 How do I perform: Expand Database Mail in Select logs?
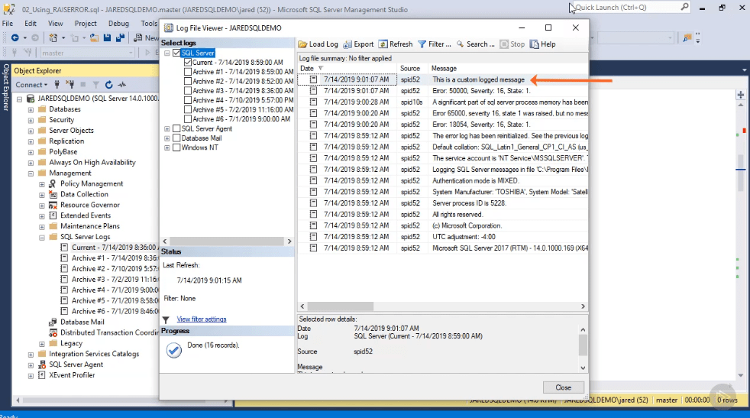coord(167,138)
